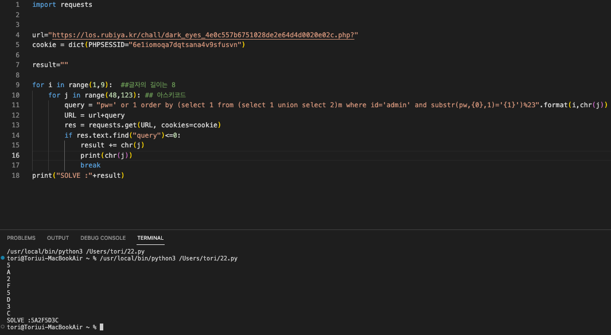This screenshot has height=335, width=611.
Task: Click the hollow circle by the last prompt
Action: pos(3,327)
